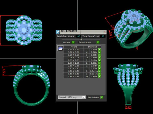Select the 2.11 X 2.11 size cell
Screen dimensions: 153x114
tap(74, 66)
